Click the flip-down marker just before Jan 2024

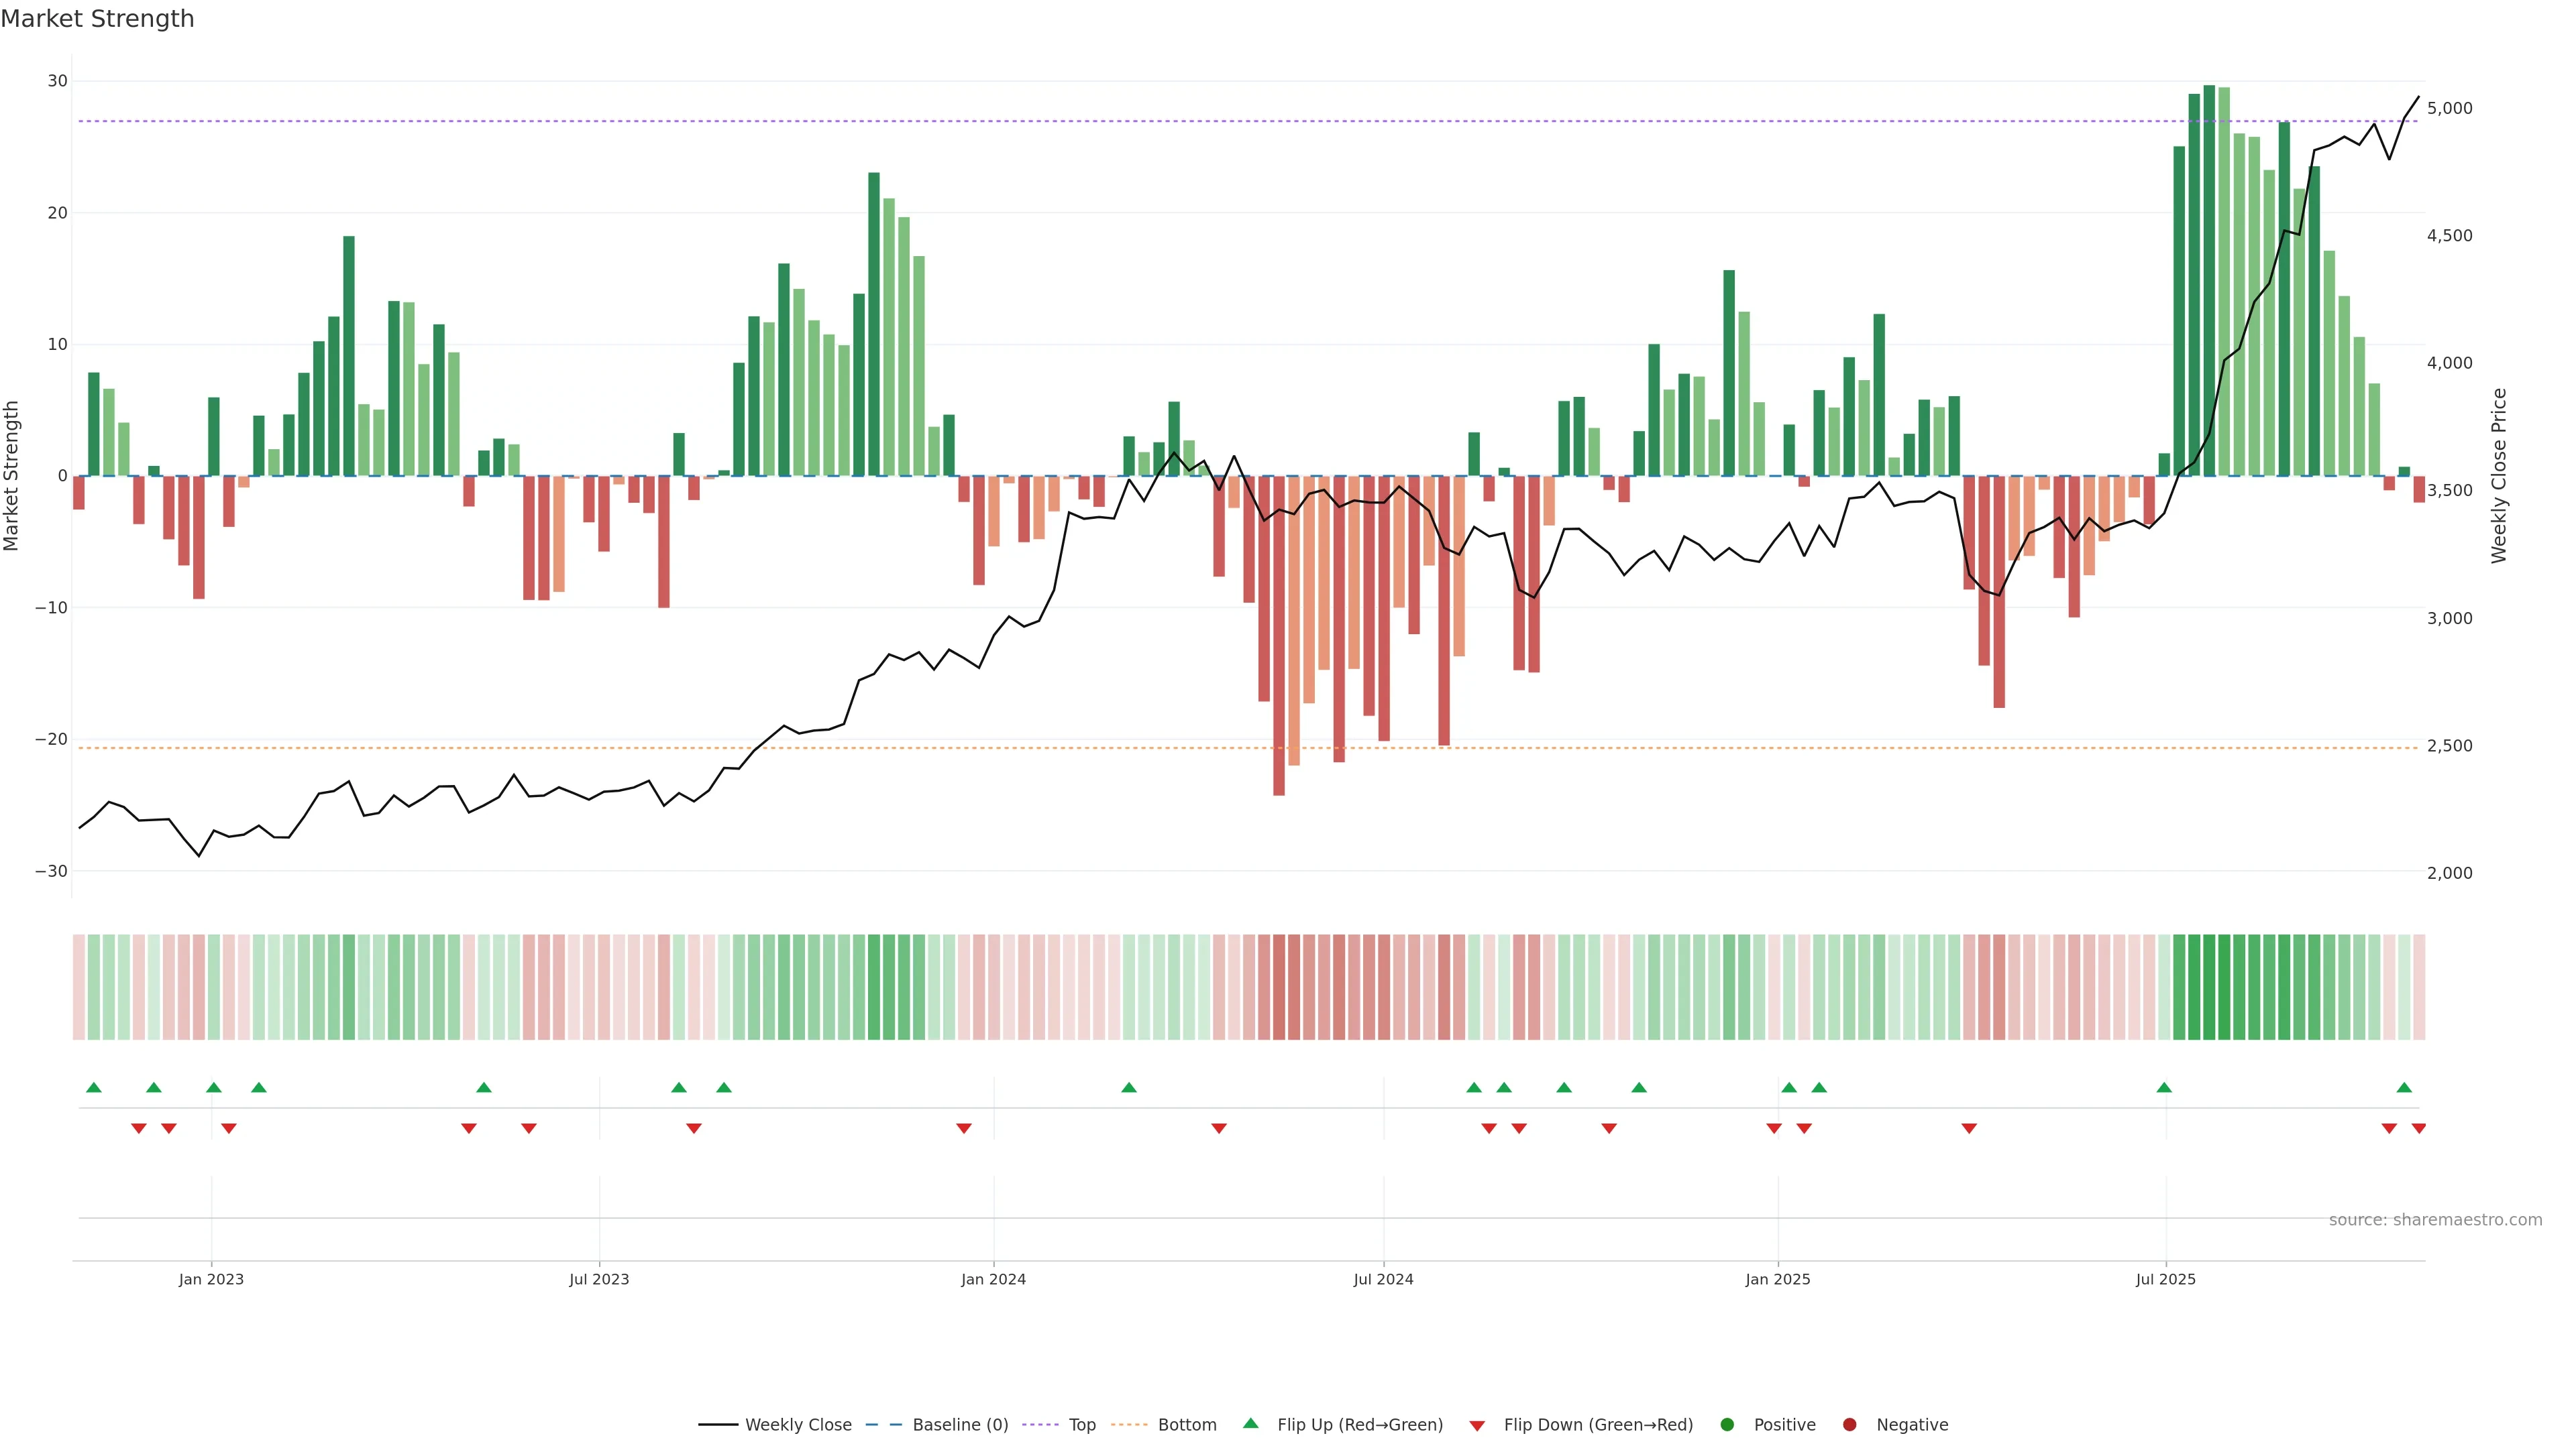[964, 1128]
